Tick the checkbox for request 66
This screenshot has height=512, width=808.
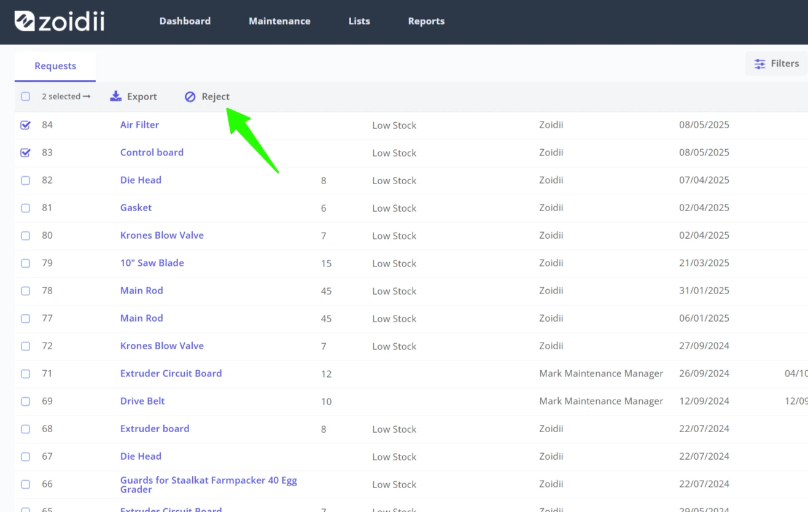click(x=25, y=484)
